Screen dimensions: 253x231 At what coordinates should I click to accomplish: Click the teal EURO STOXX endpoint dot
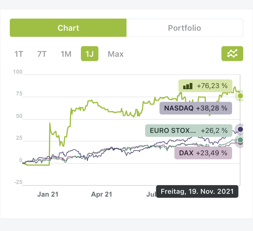[x=240, y=140]
